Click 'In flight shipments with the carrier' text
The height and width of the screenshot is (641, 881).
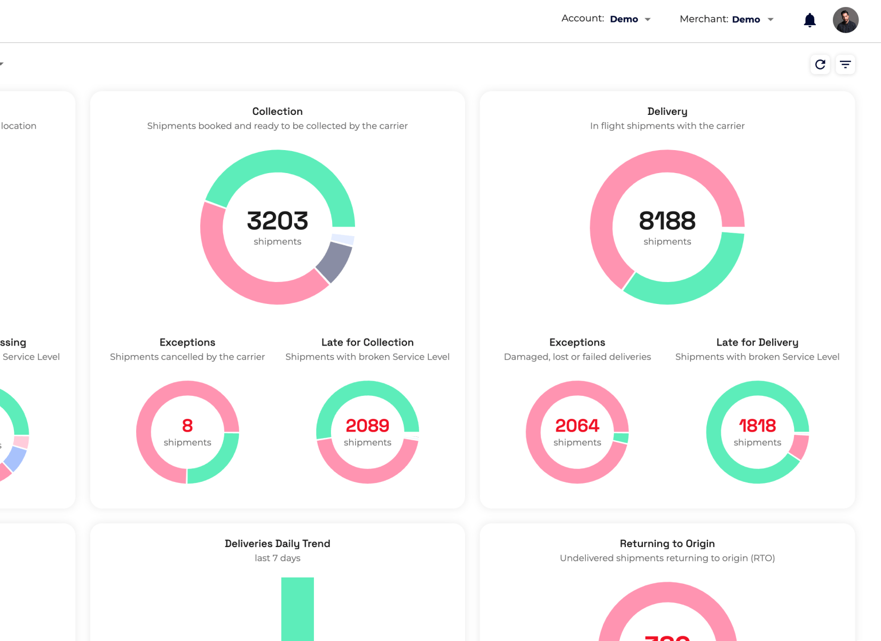click(x=667, y=126)
